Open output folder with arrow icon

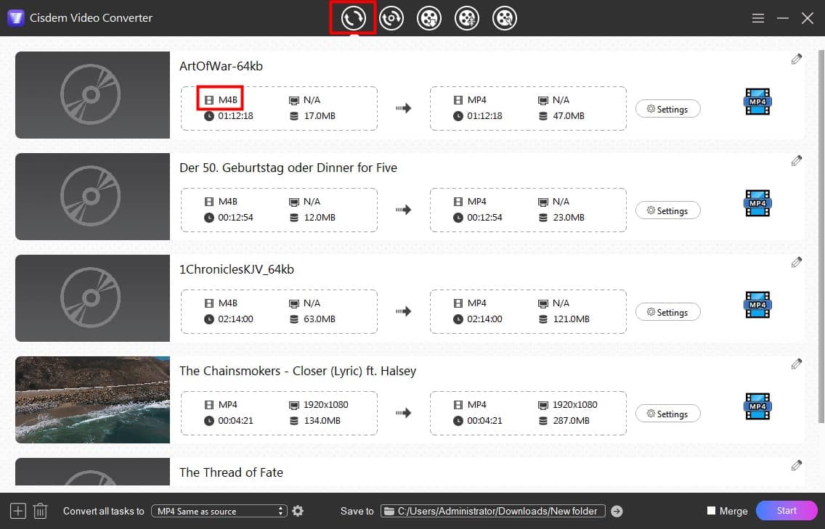pyautogui.click(x=617, y=511)
